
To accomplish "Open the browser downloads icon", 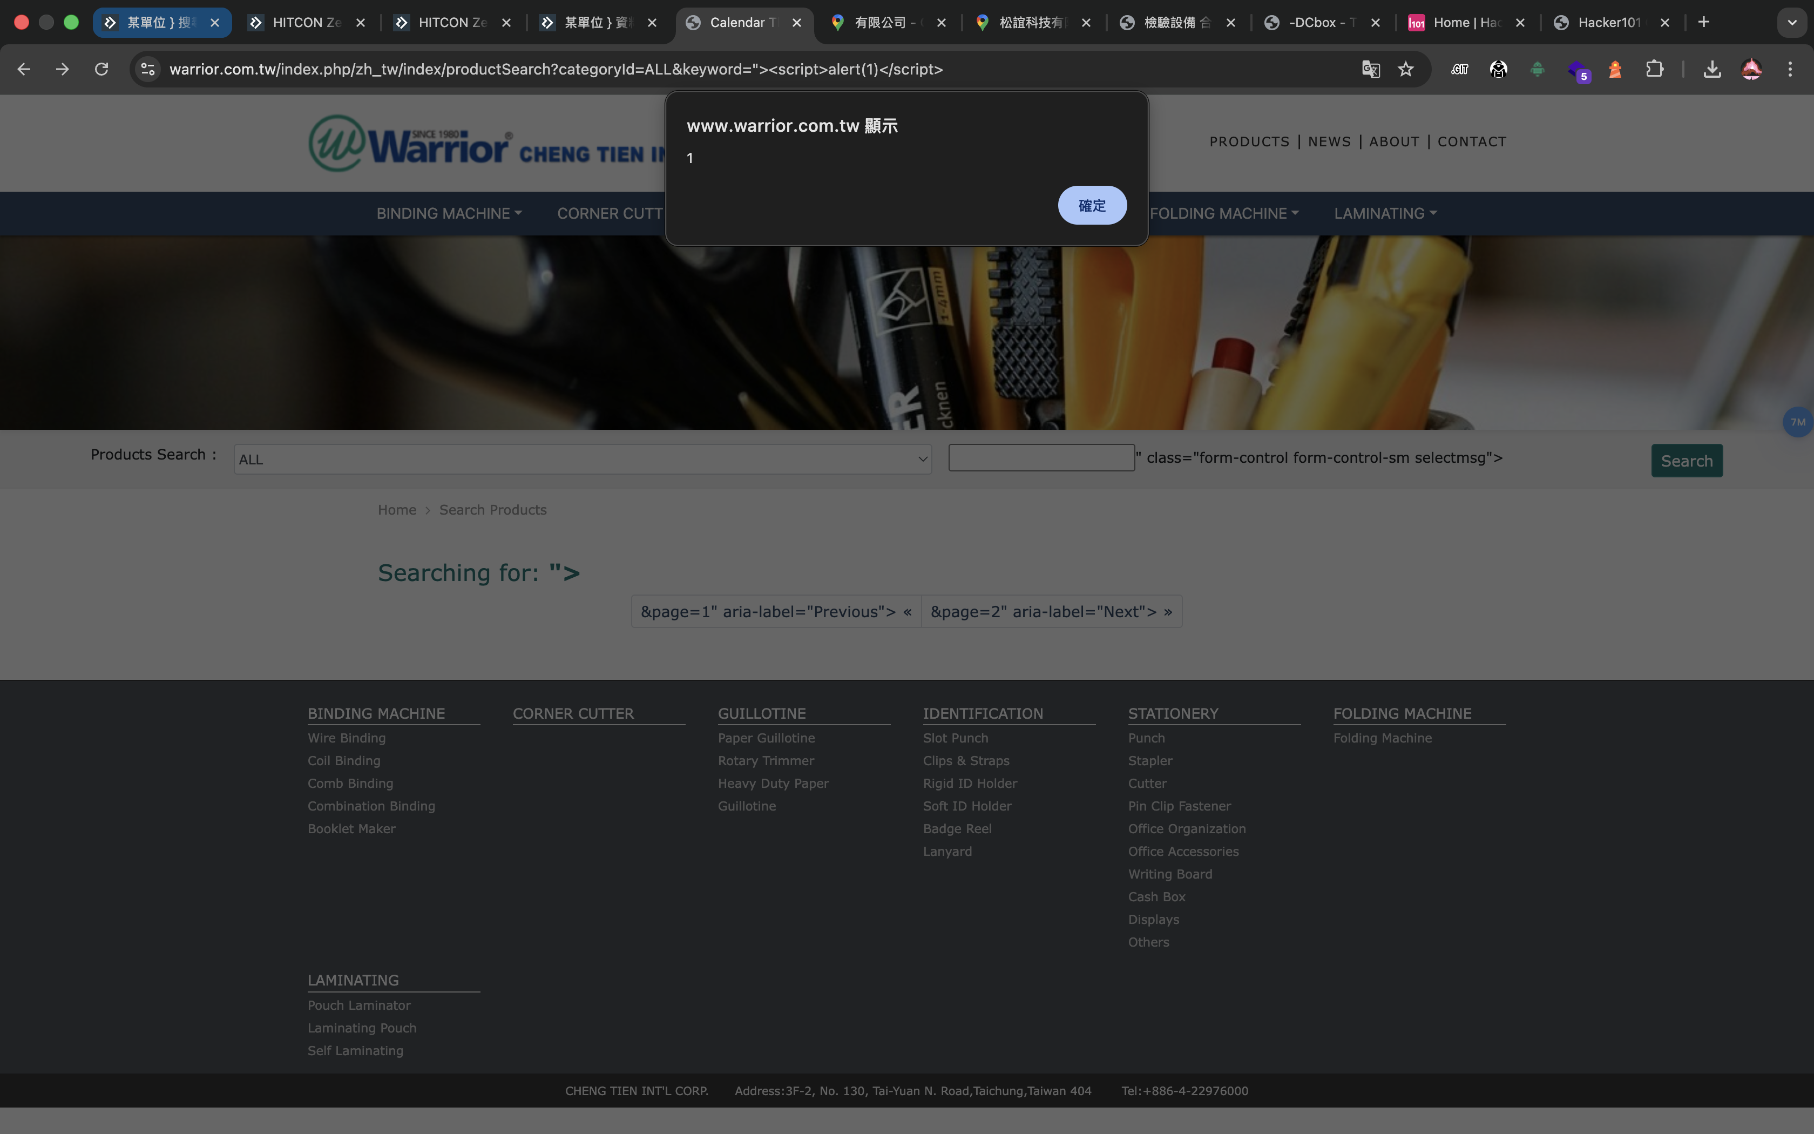I will (1711, 69).
